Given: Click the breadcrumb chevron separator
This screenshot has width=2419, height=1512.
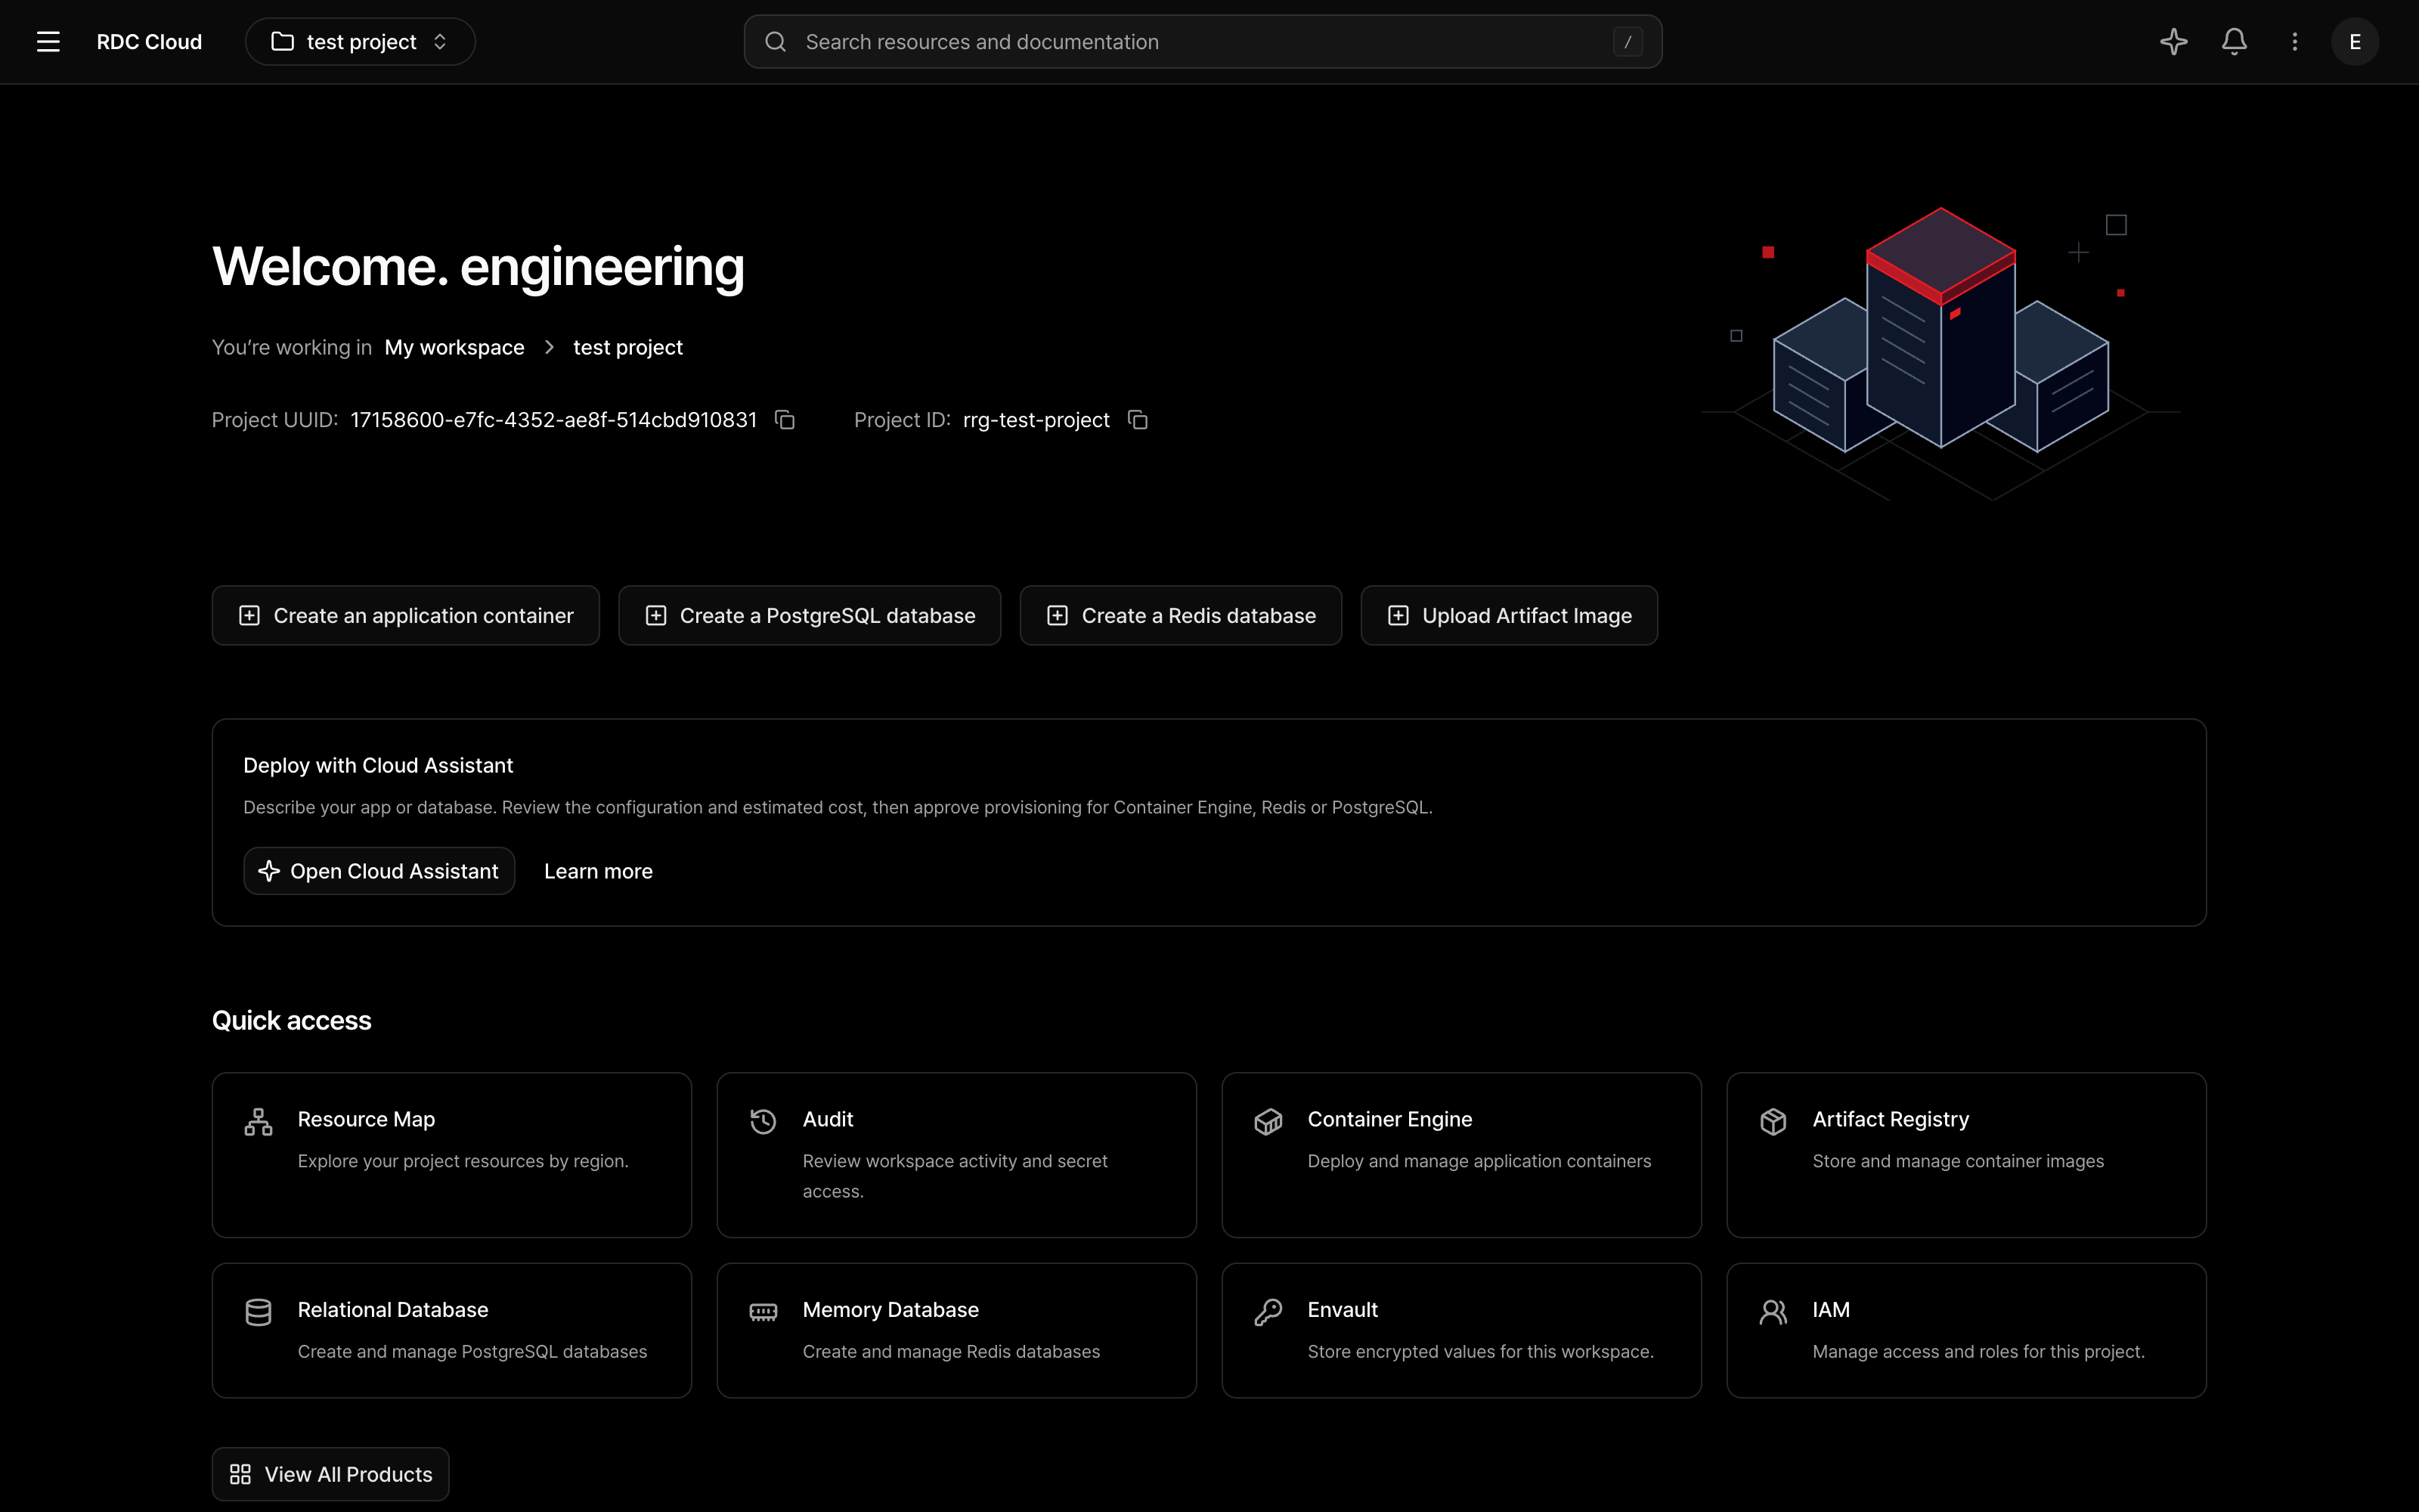Looking at the screenshot, I should coord(549,347).
